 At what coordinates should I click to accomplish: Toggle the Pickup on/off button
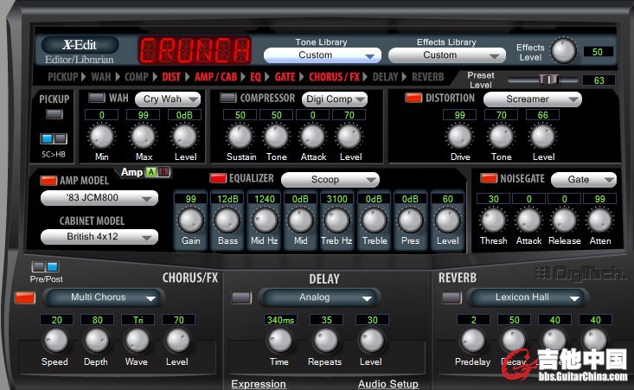click(54, 114)
